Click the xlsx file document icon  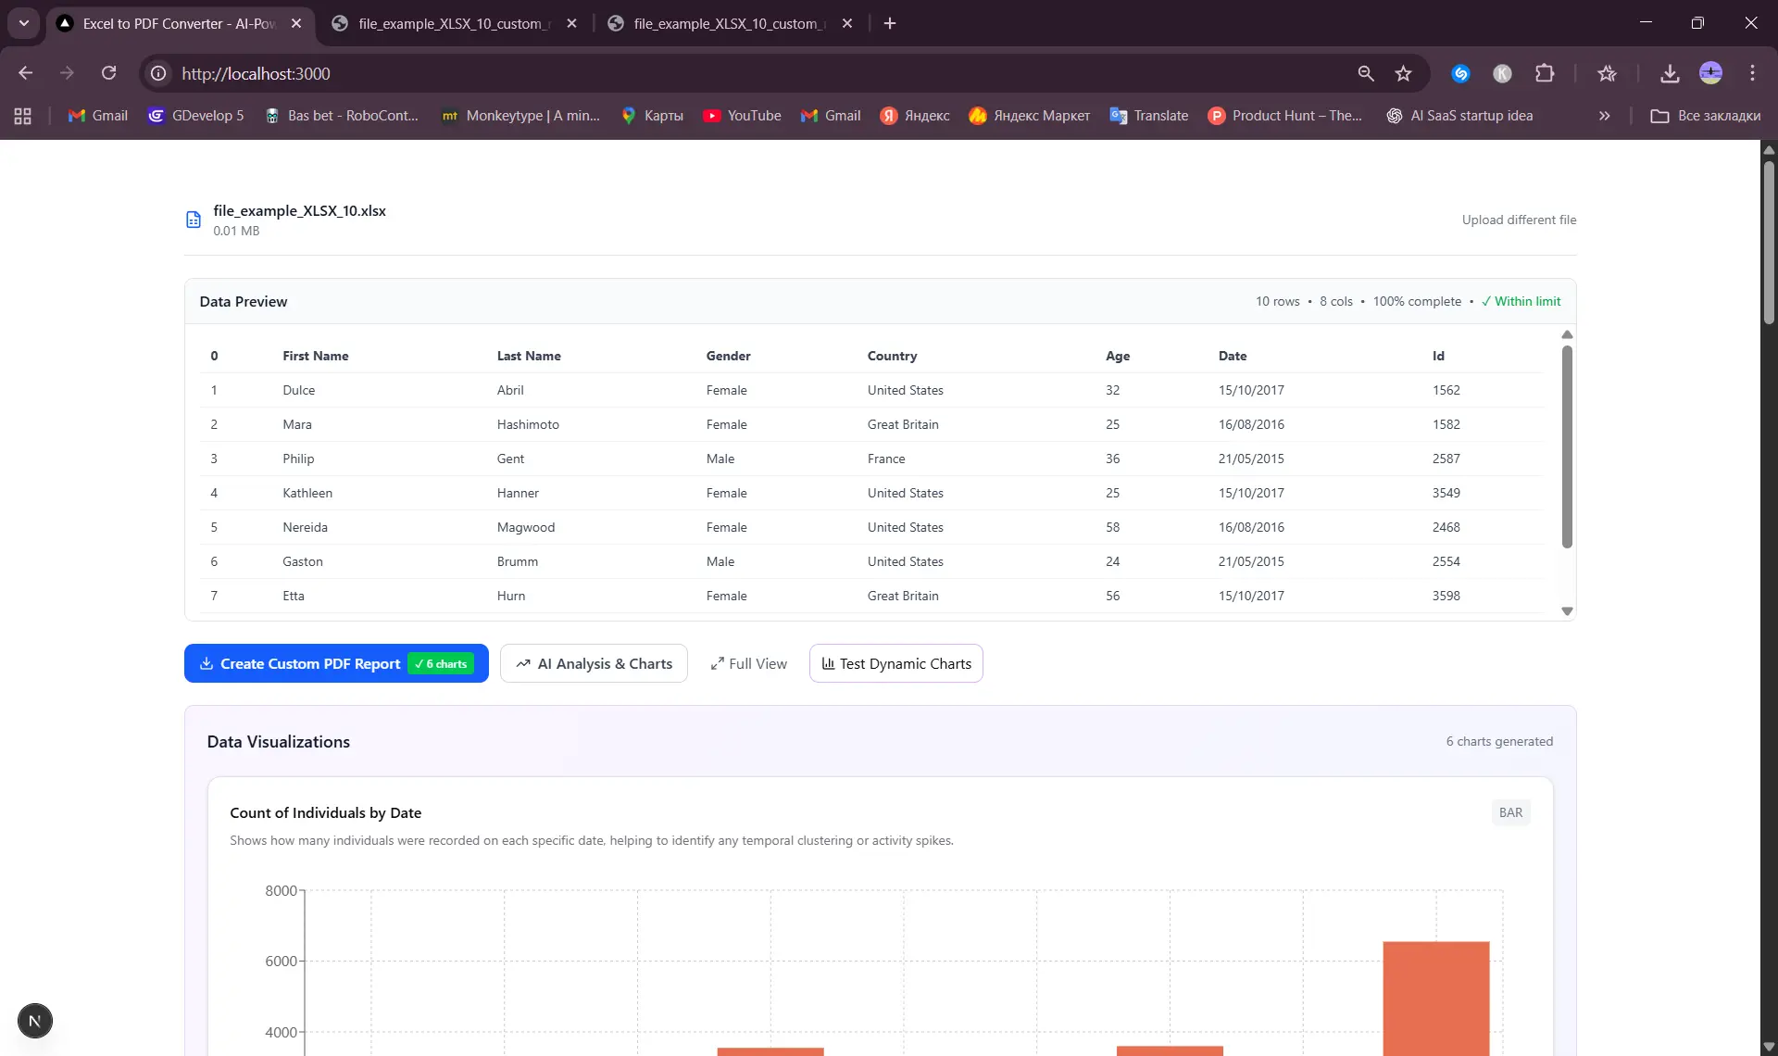[194, 220]
